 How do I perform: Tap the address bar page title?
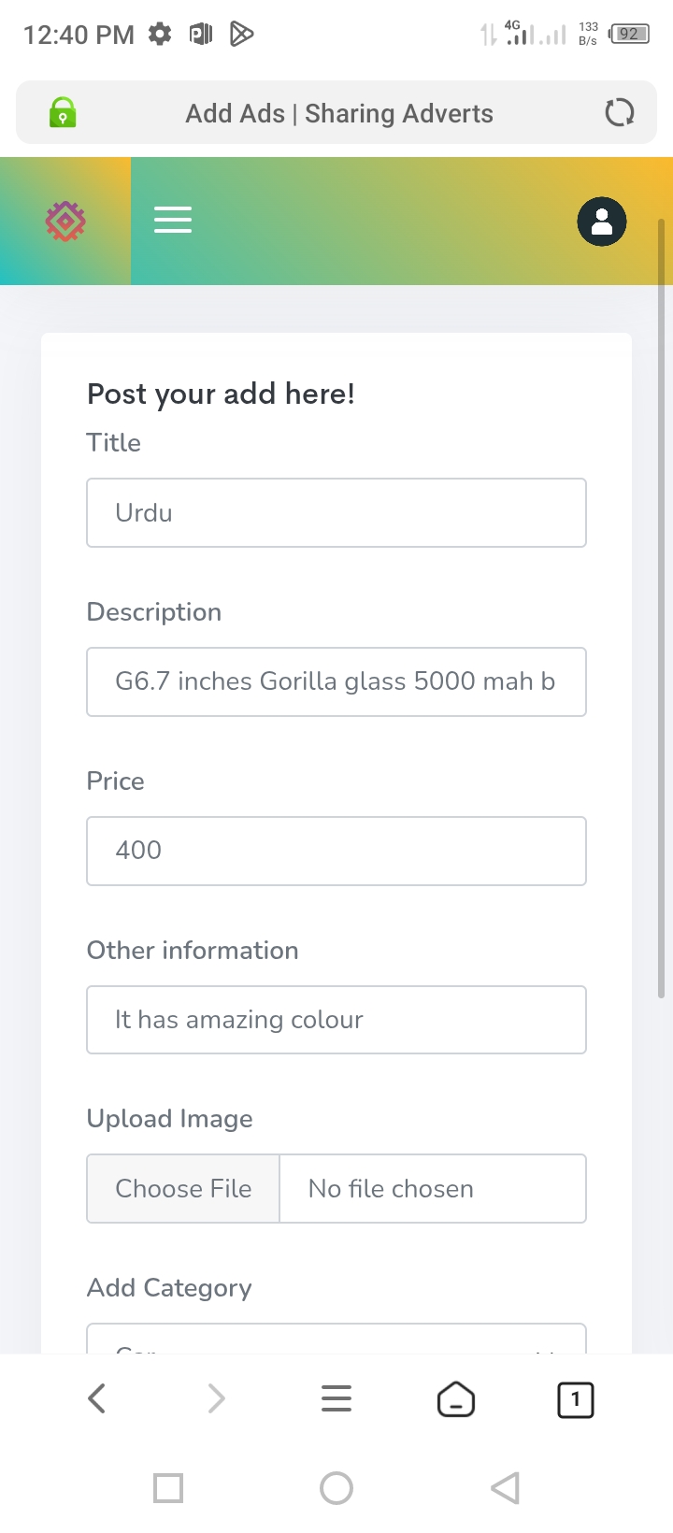(x=339, y=113)
